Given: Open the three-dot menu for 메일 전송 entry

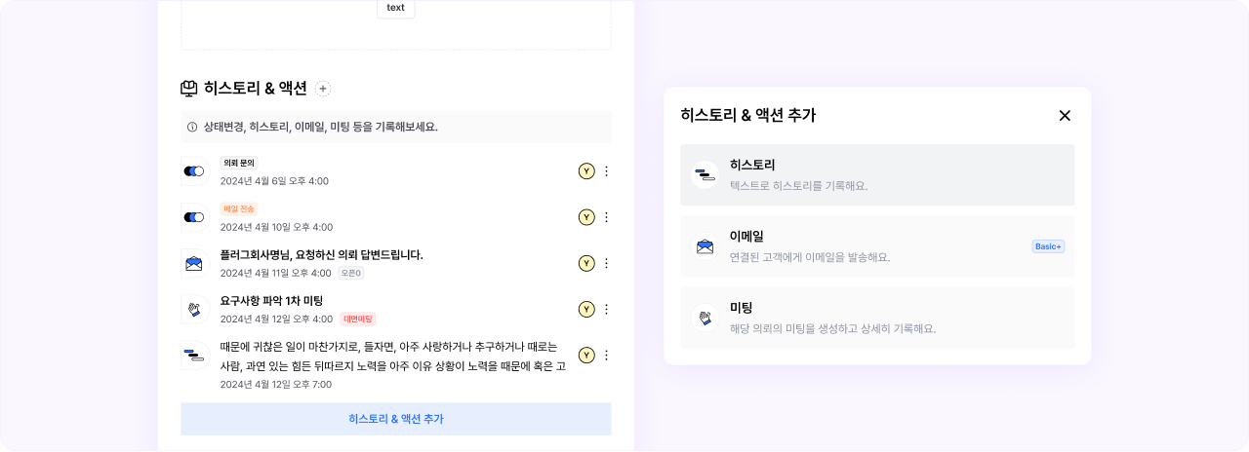Looking at the screenshot, I should pos(606,217).
